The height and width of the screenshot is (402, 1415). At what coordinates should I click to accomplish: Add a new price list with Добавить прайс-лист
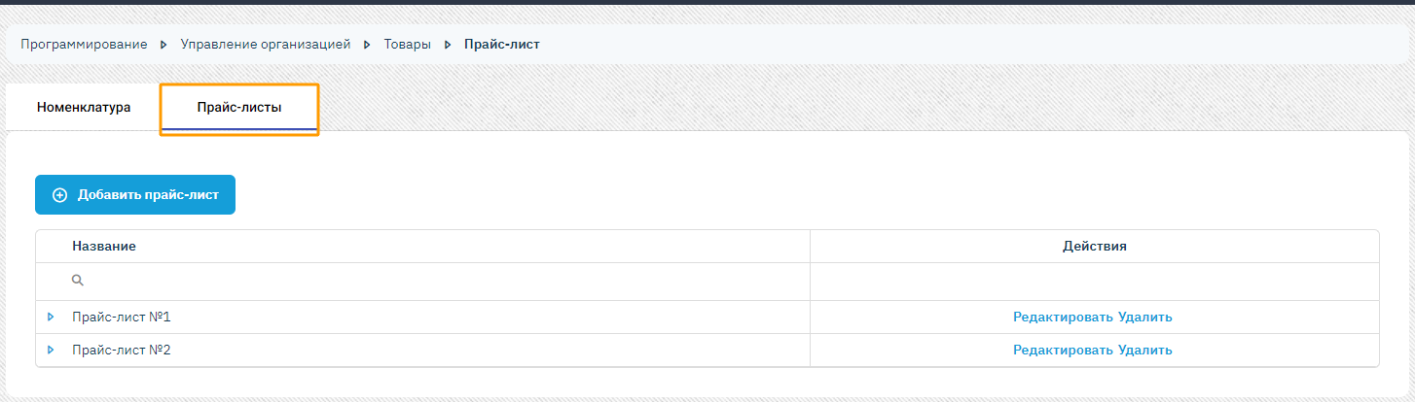click(x=135, y=195)
